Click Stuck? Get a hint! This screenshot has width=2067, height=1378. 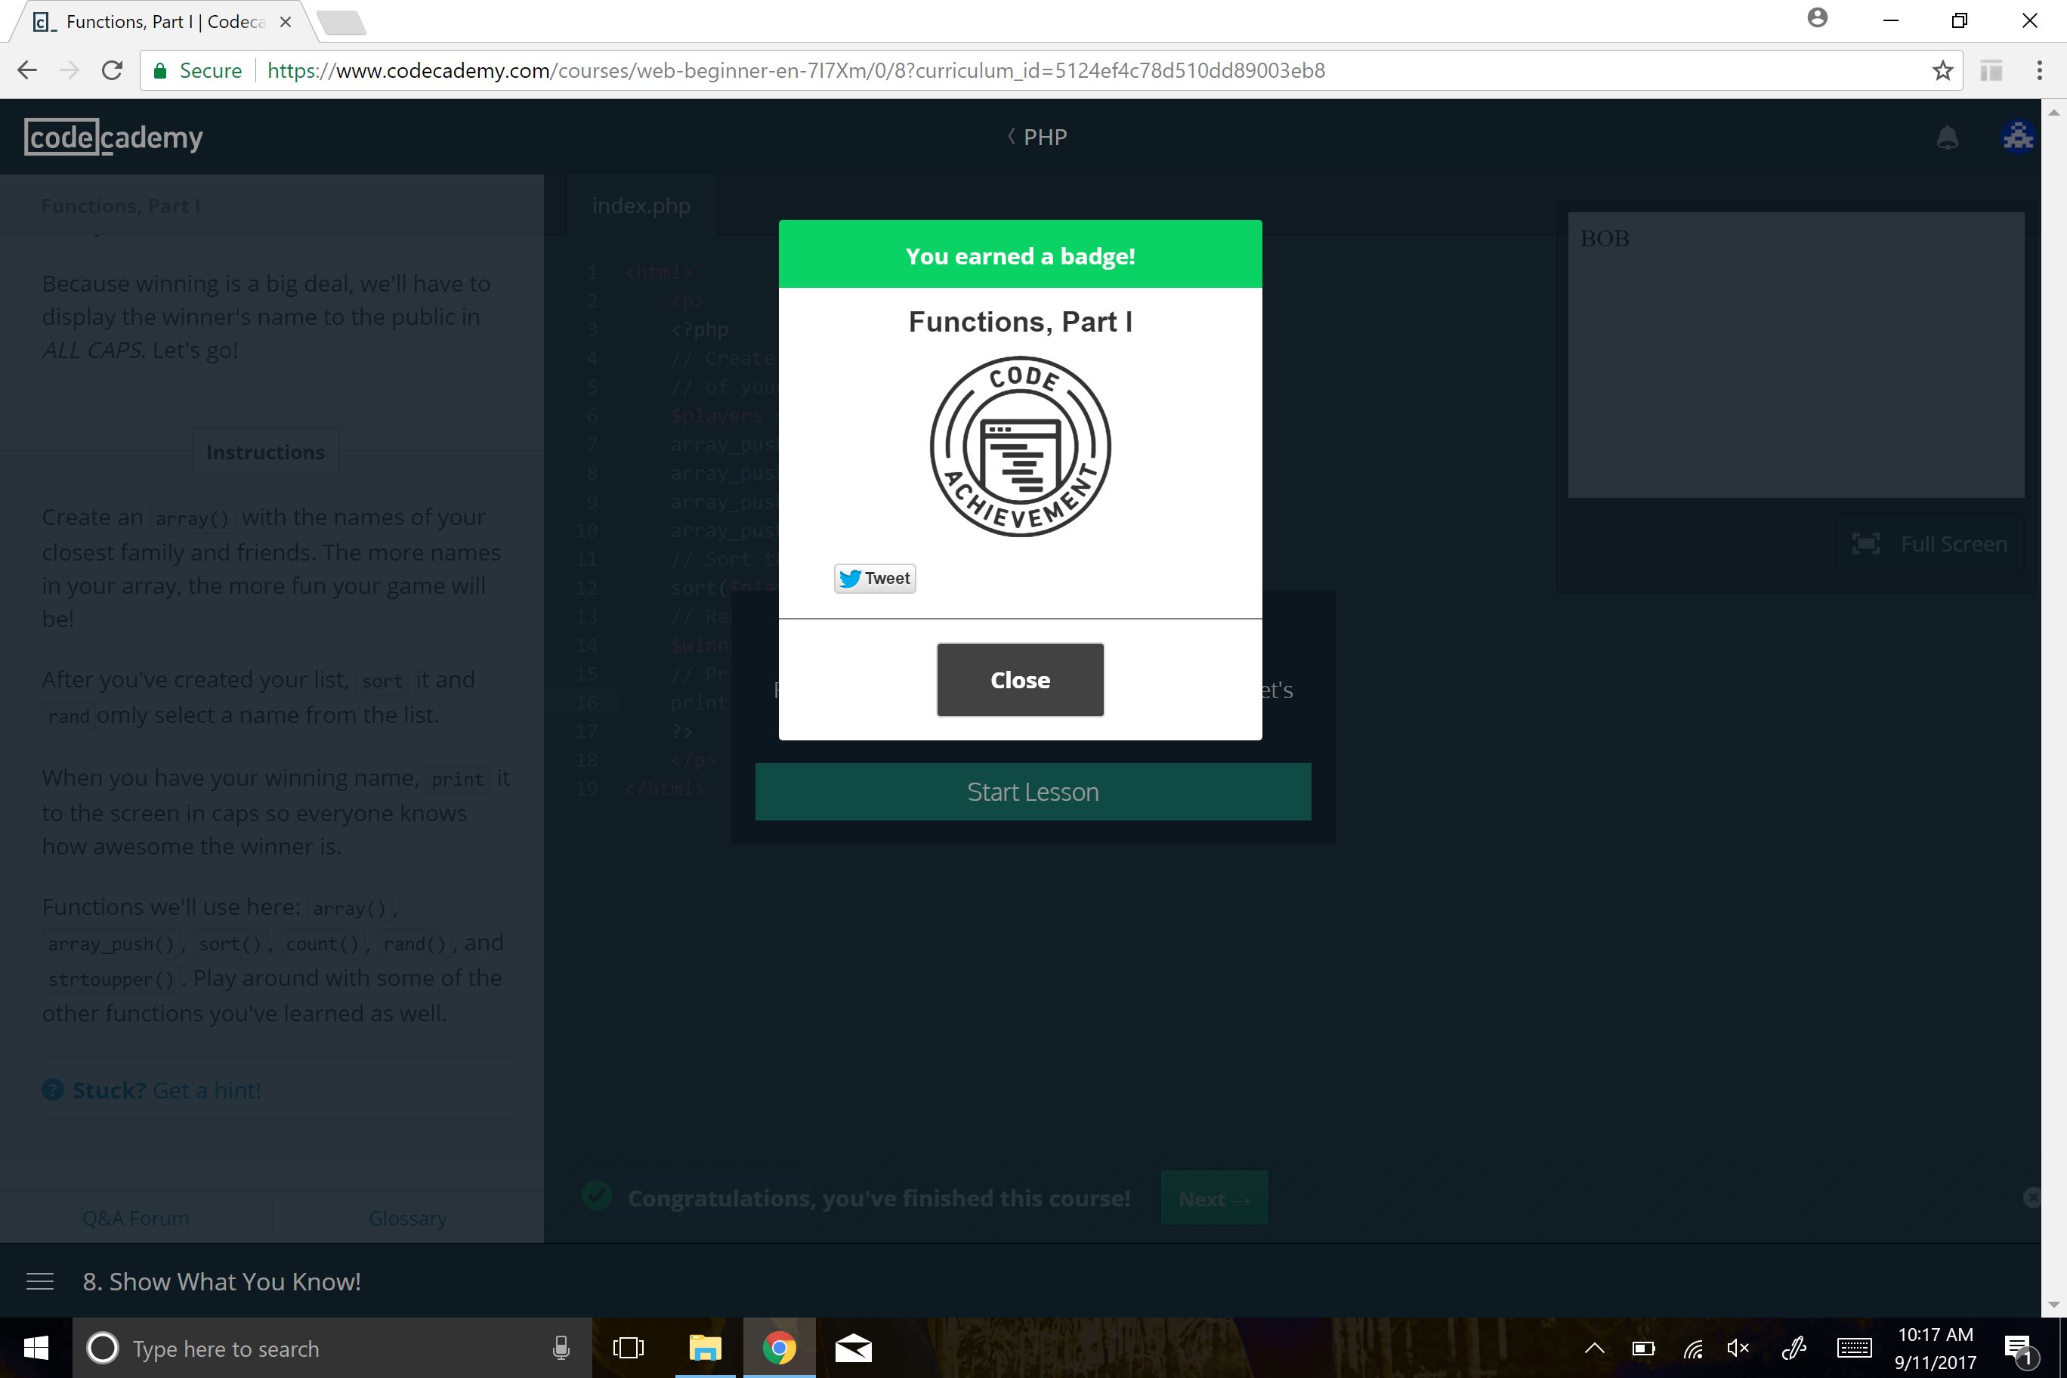coord(151,1089)
